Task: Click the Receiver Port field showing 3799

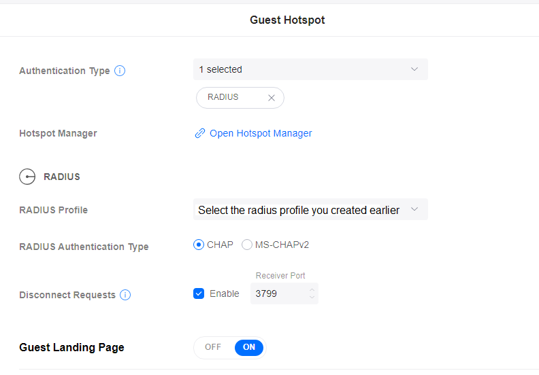Action: pyautogui.click(x=278, y=294)
